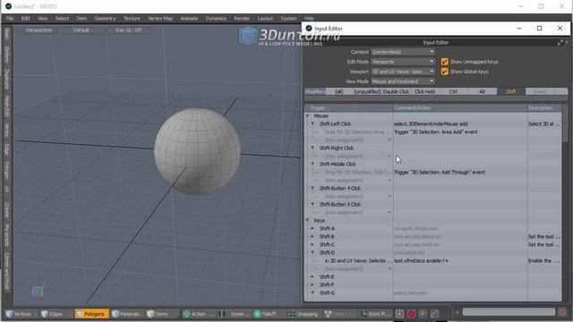Expand the Shift-A key row
573x322 pixels.
[x=312, y=229]
